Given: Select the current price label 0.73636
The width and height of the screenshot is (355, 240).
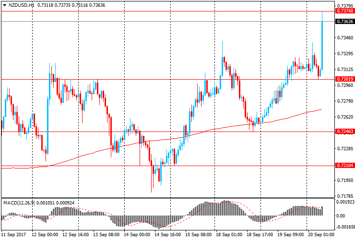Looking at the screenshot, I should point(345,21).
